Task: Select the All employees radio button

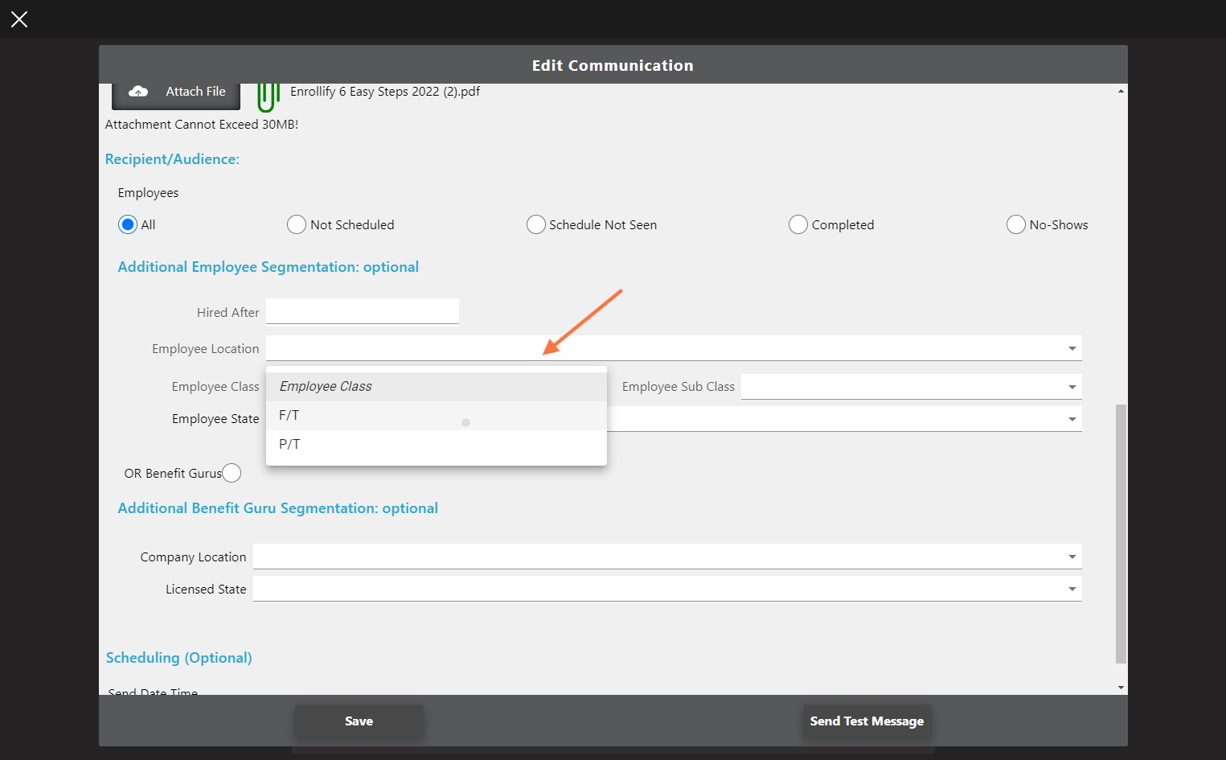Action: pyautogui.click(x=127, y=224)
